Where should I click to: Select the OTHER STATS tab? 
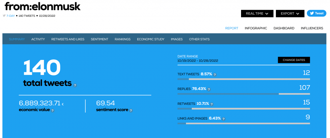tap(199, 39)
